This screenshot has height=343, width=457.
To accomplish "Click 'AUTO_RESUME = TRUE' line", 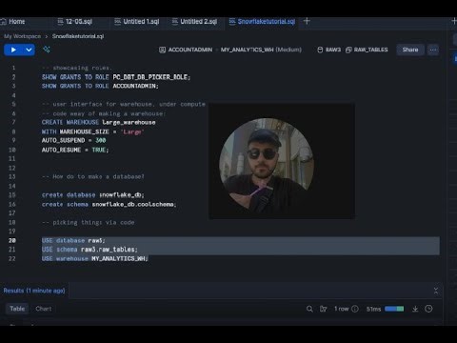I will [75, 150].
